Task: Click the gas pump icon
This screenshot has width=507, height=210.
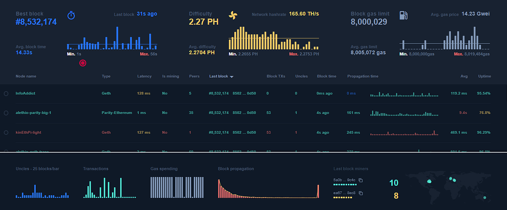Action: (x=403, y=15)
